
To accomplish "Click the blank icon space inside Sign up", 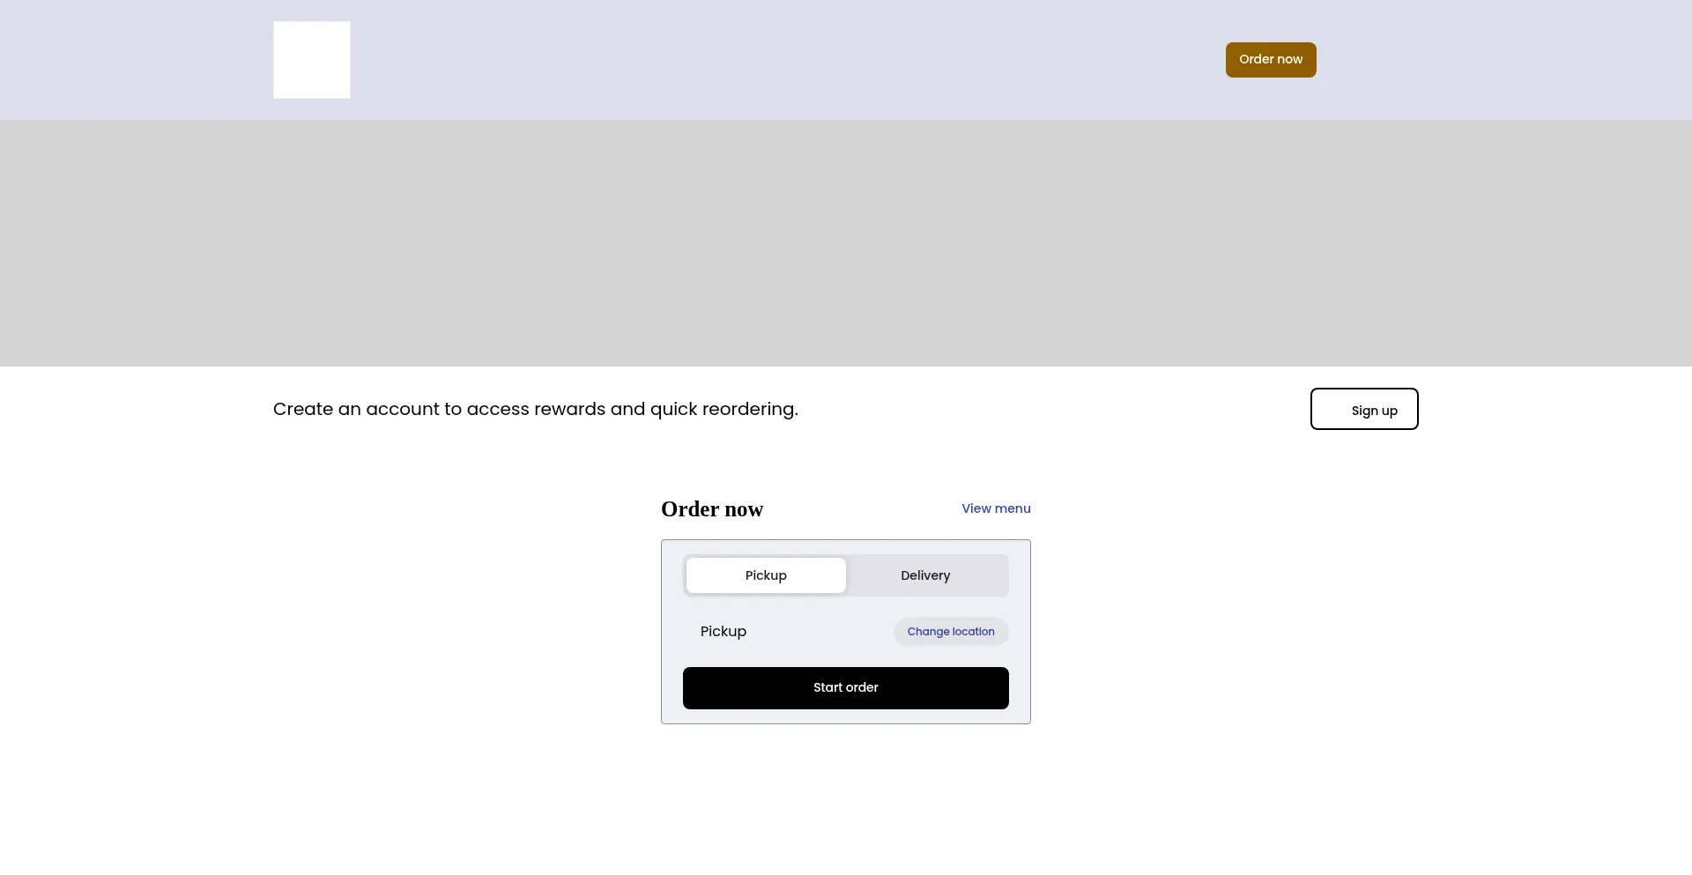I will pyautogui.click(x=1332, y=410).
